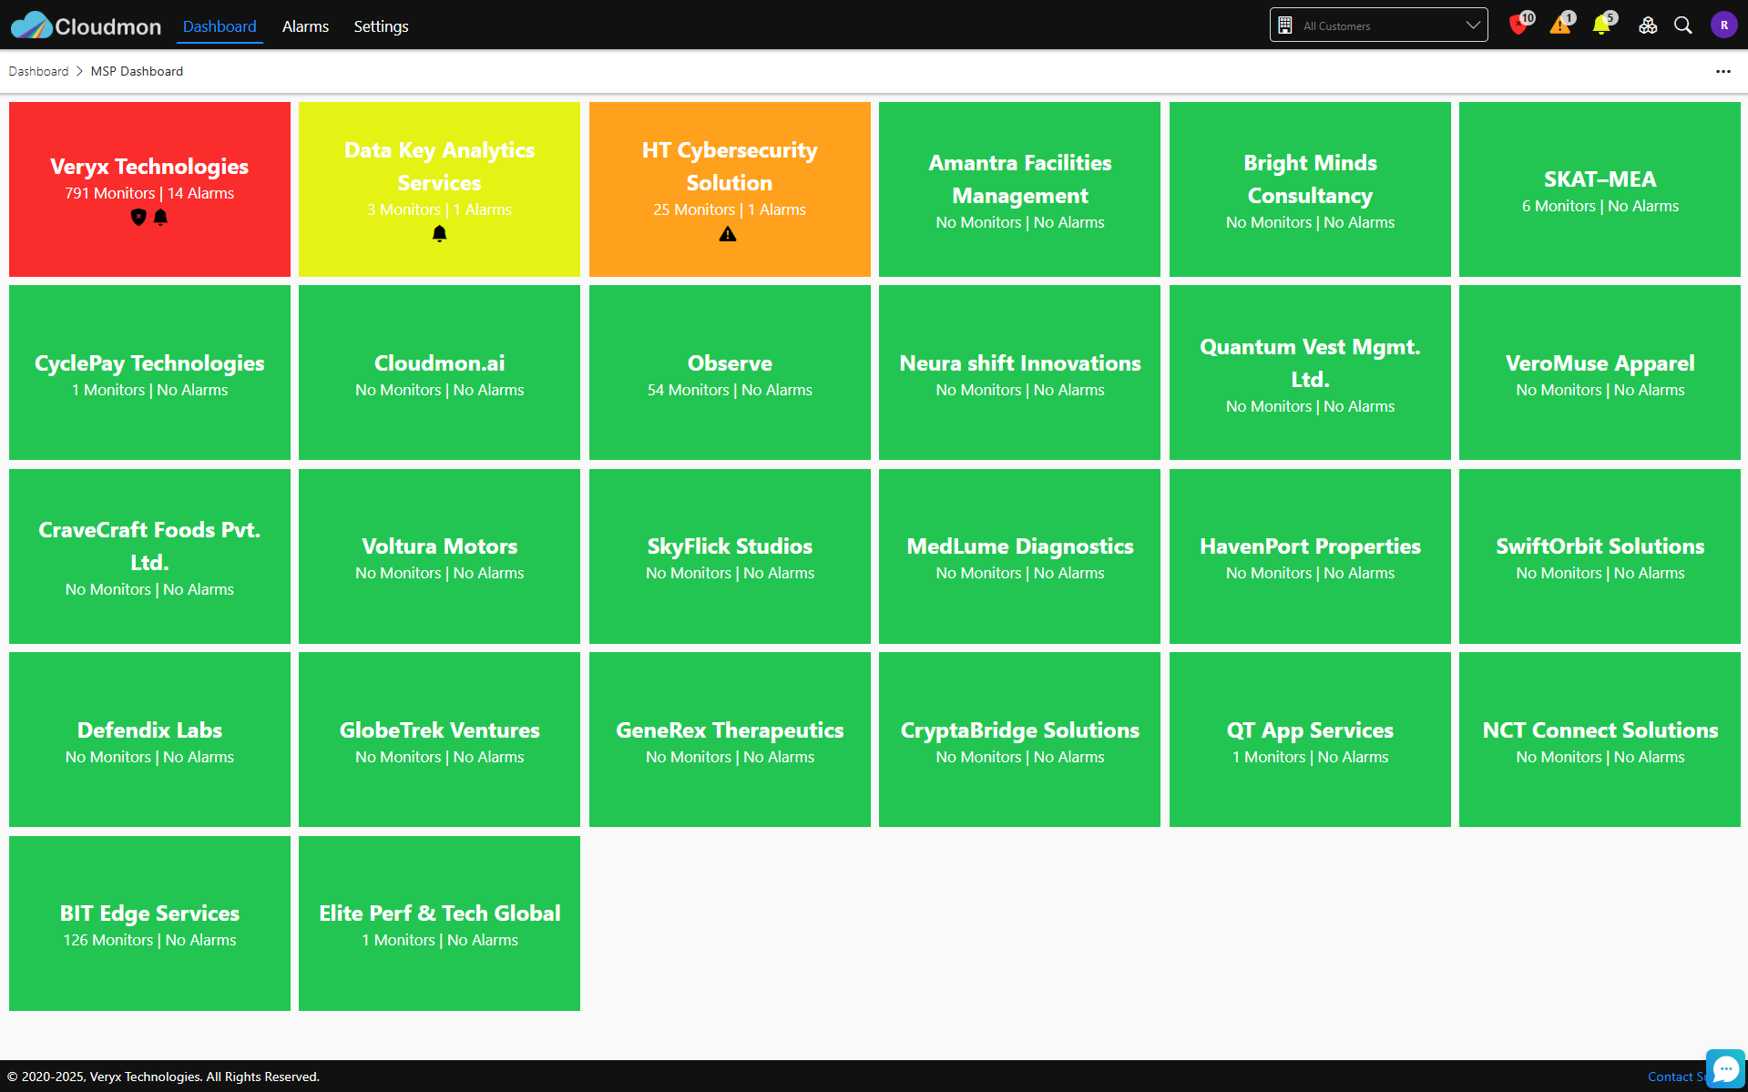Click bell icon on Veryx Technologies tile
This screenshot has width=1748, height=1092.
160,217
